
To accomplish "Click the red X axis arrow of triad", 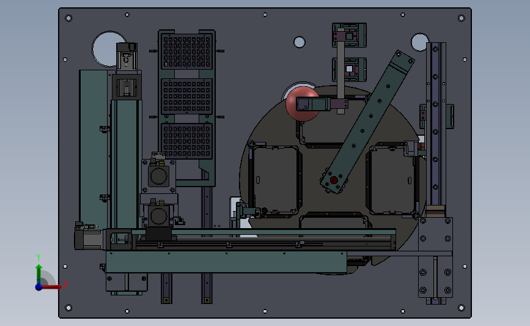I will point(52,287).
